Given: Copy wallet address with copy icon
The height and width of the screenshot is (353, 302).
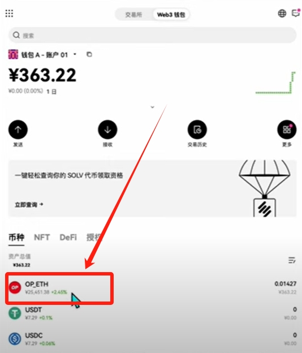Looking at the screenshot, I should tap(89, 54).
